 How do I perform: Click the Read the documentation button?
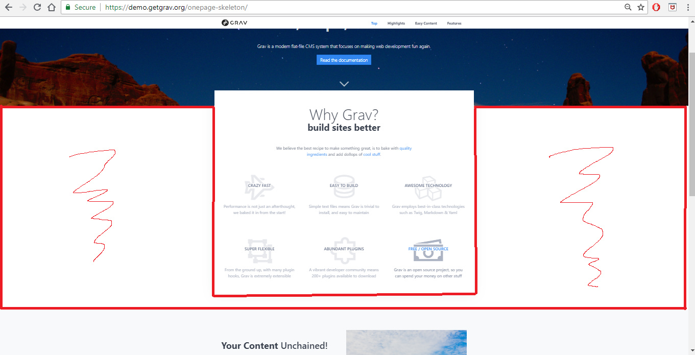(344, 60)
